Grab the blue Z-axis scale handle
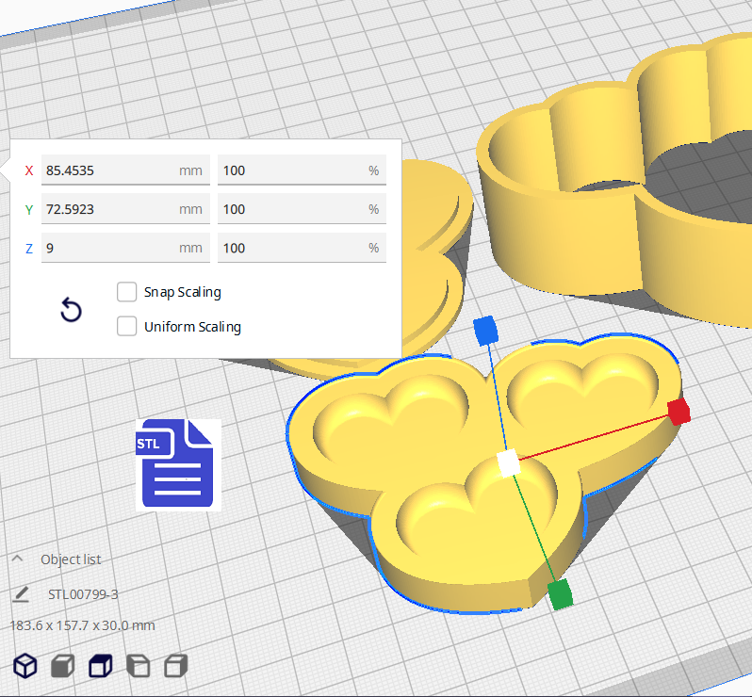The width and height of the screenshot is (752, 697). click(x=485, y=331)
